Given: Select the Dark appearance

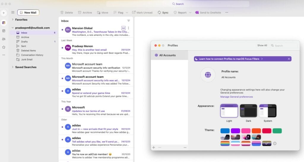Looking at the screenshot, I should [248, 110].
